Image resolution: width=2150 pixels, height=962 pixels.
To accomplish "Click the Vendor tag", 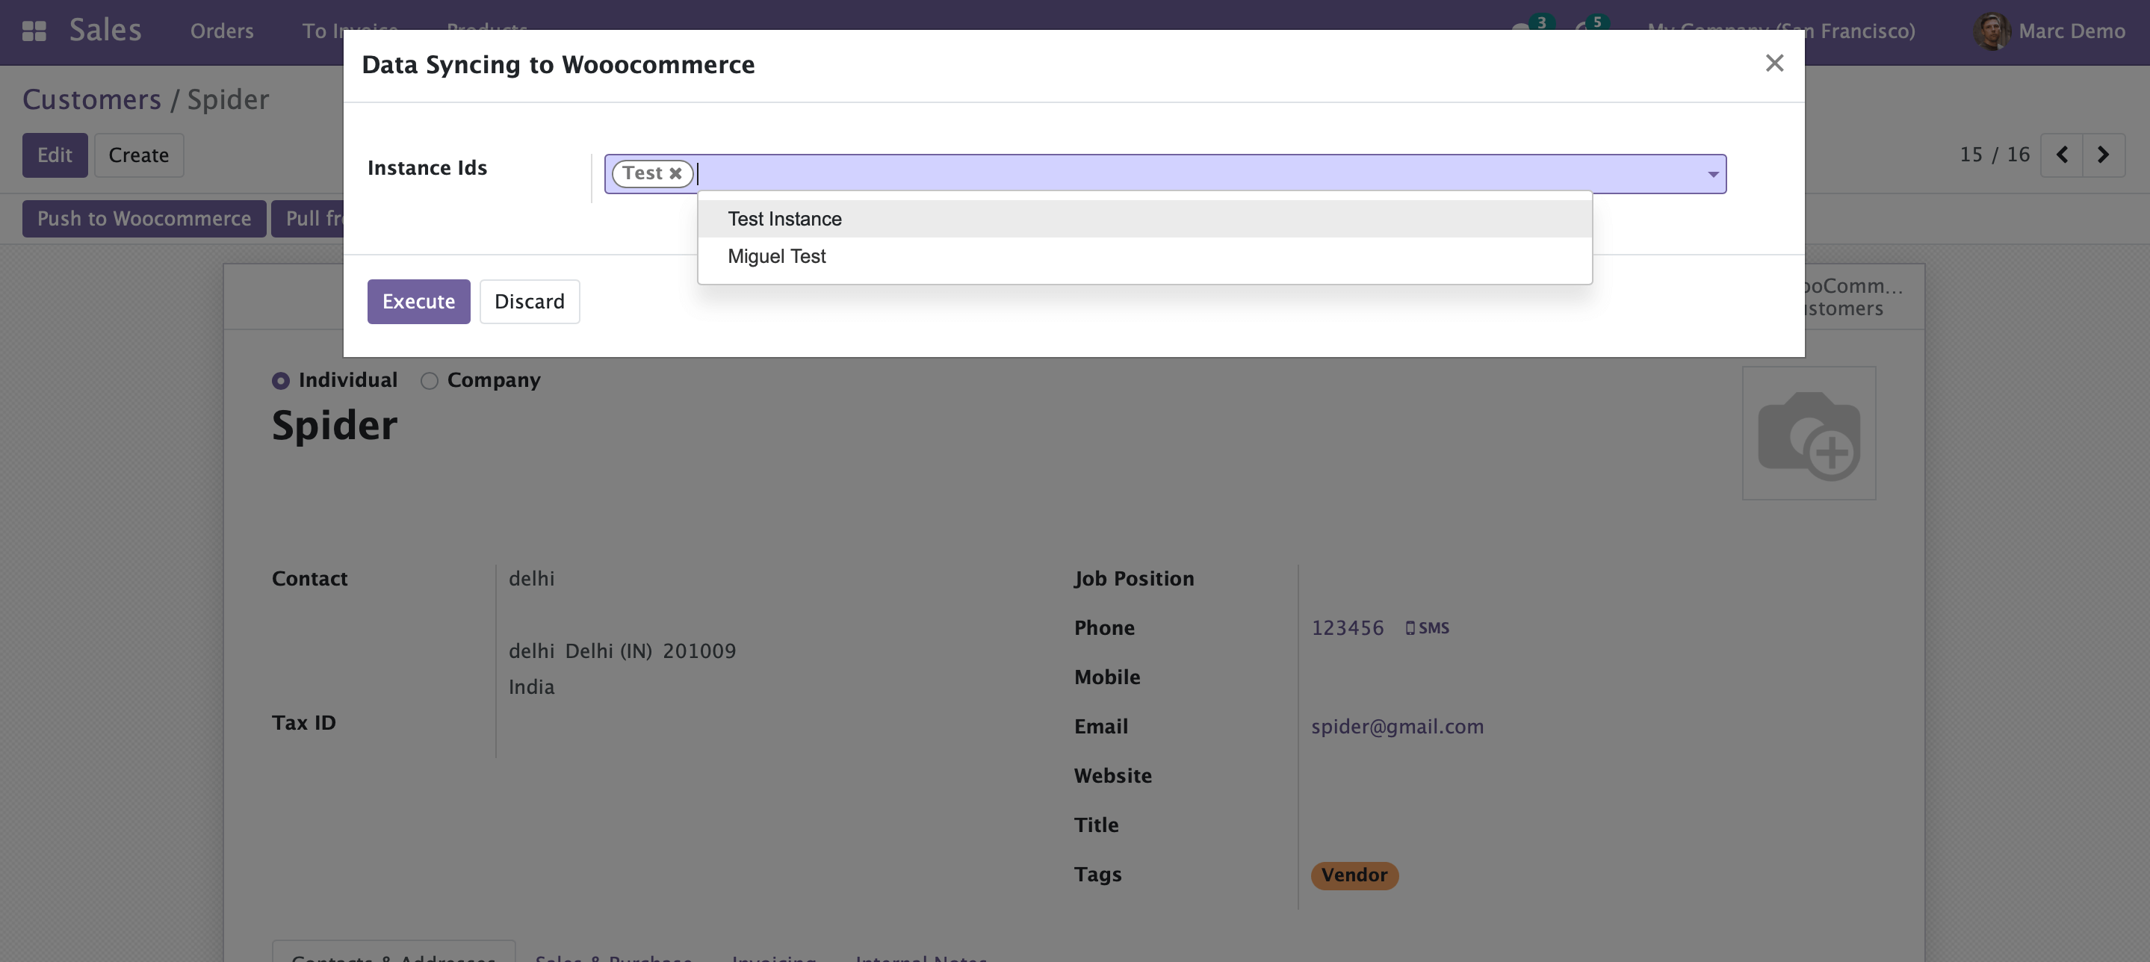I will [1354, 875].
